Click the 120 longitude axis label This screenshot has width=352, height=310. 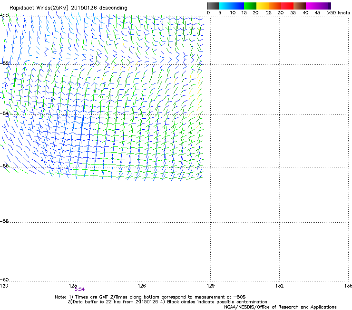click(4, 286)
